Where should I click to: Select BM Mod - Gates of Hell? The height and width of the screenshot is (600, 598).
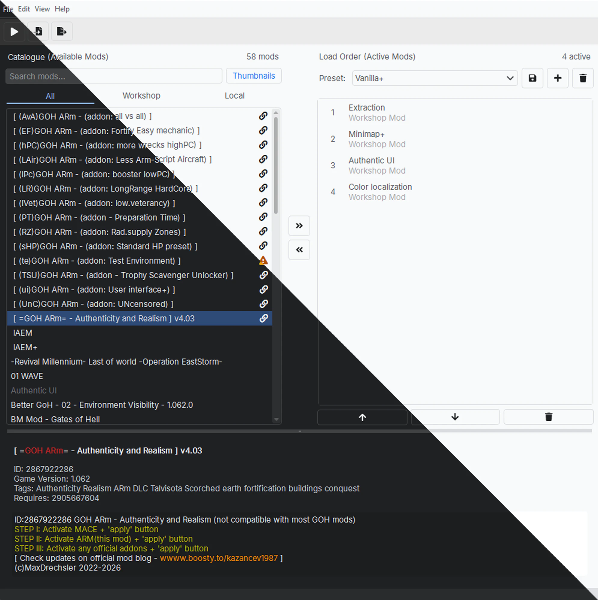click(x=139, y=419)
